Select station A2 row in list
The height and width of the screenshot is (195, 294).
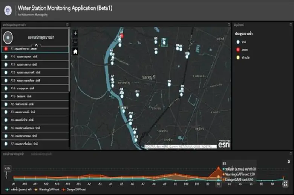(x=35, y=104)
